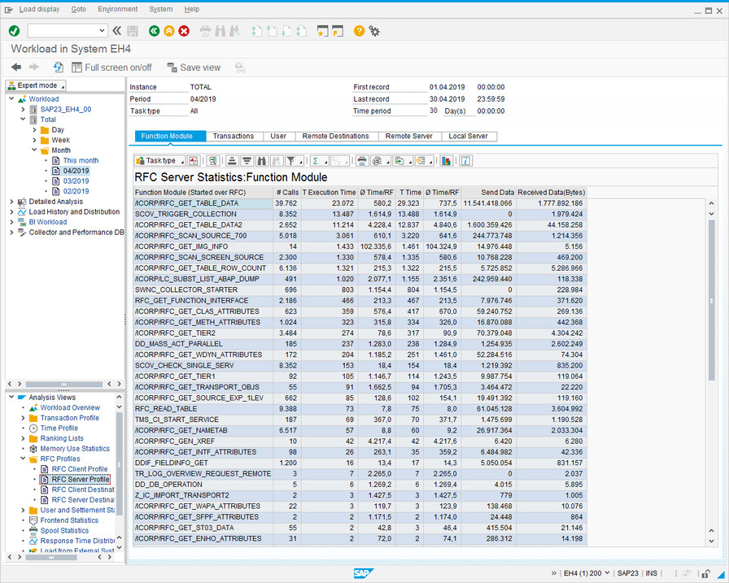
Task: Click the red Cancel icon
Action: tap(184, 31)
